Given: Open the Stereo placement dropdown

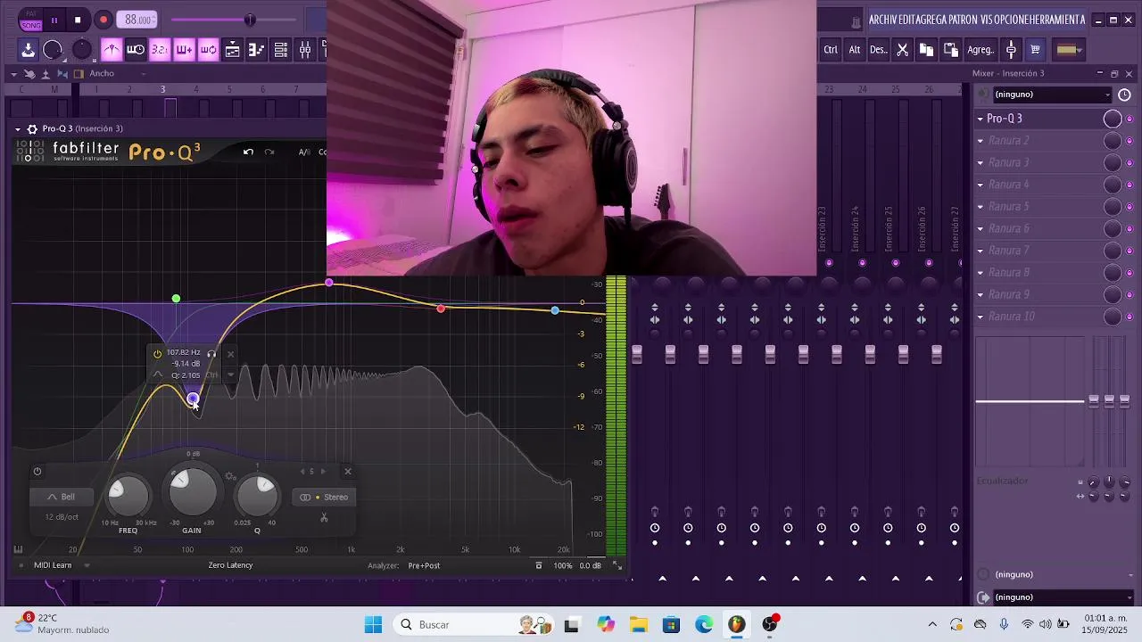Looking at the screenshot, I should [324, 497].
